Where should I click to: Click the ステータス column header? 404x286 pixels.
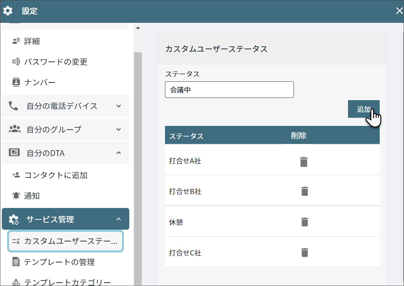coord(186,136)
